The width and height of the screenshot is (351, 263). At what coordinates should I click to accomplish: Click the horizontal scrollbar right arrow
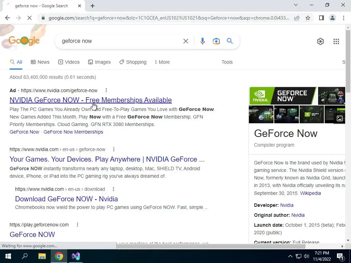(342, 246)
